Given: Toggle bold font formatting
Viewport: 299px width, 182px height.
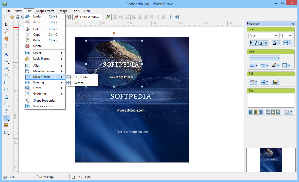Looking at the screenshot, I should click(251, 43).
